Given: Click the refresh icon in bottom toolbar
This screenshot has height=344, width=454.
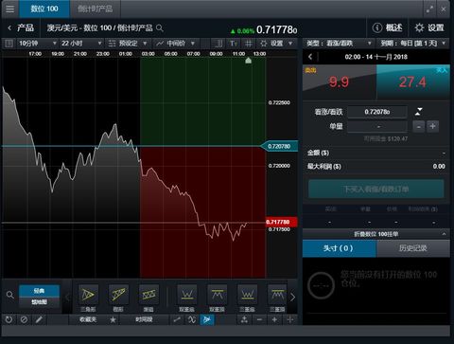Looking at the screenshot, I should (x=9, y=319).
